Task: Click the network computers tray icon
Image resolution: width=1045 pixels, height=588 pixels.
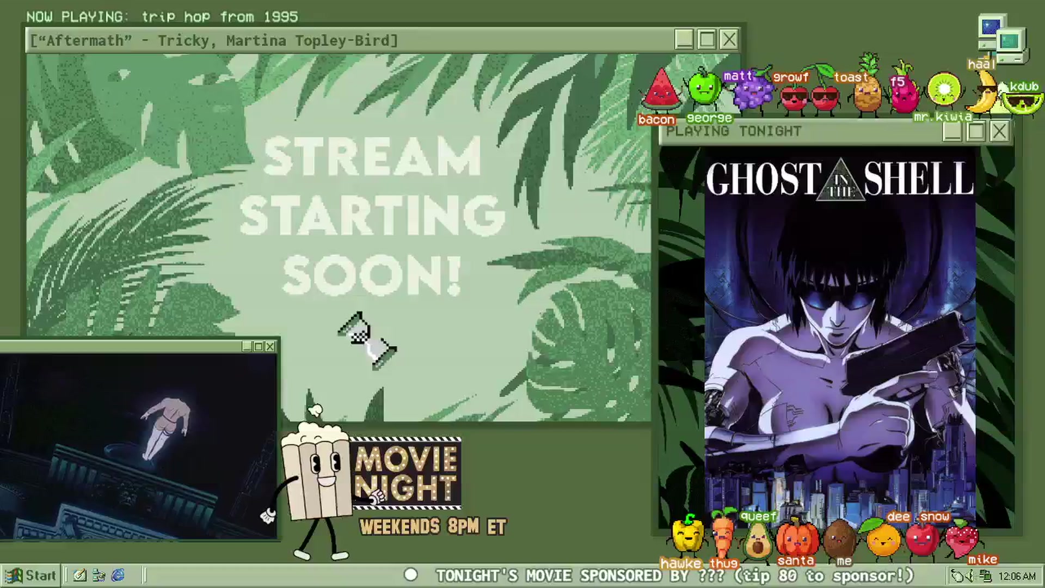Action: click(985, 575)
